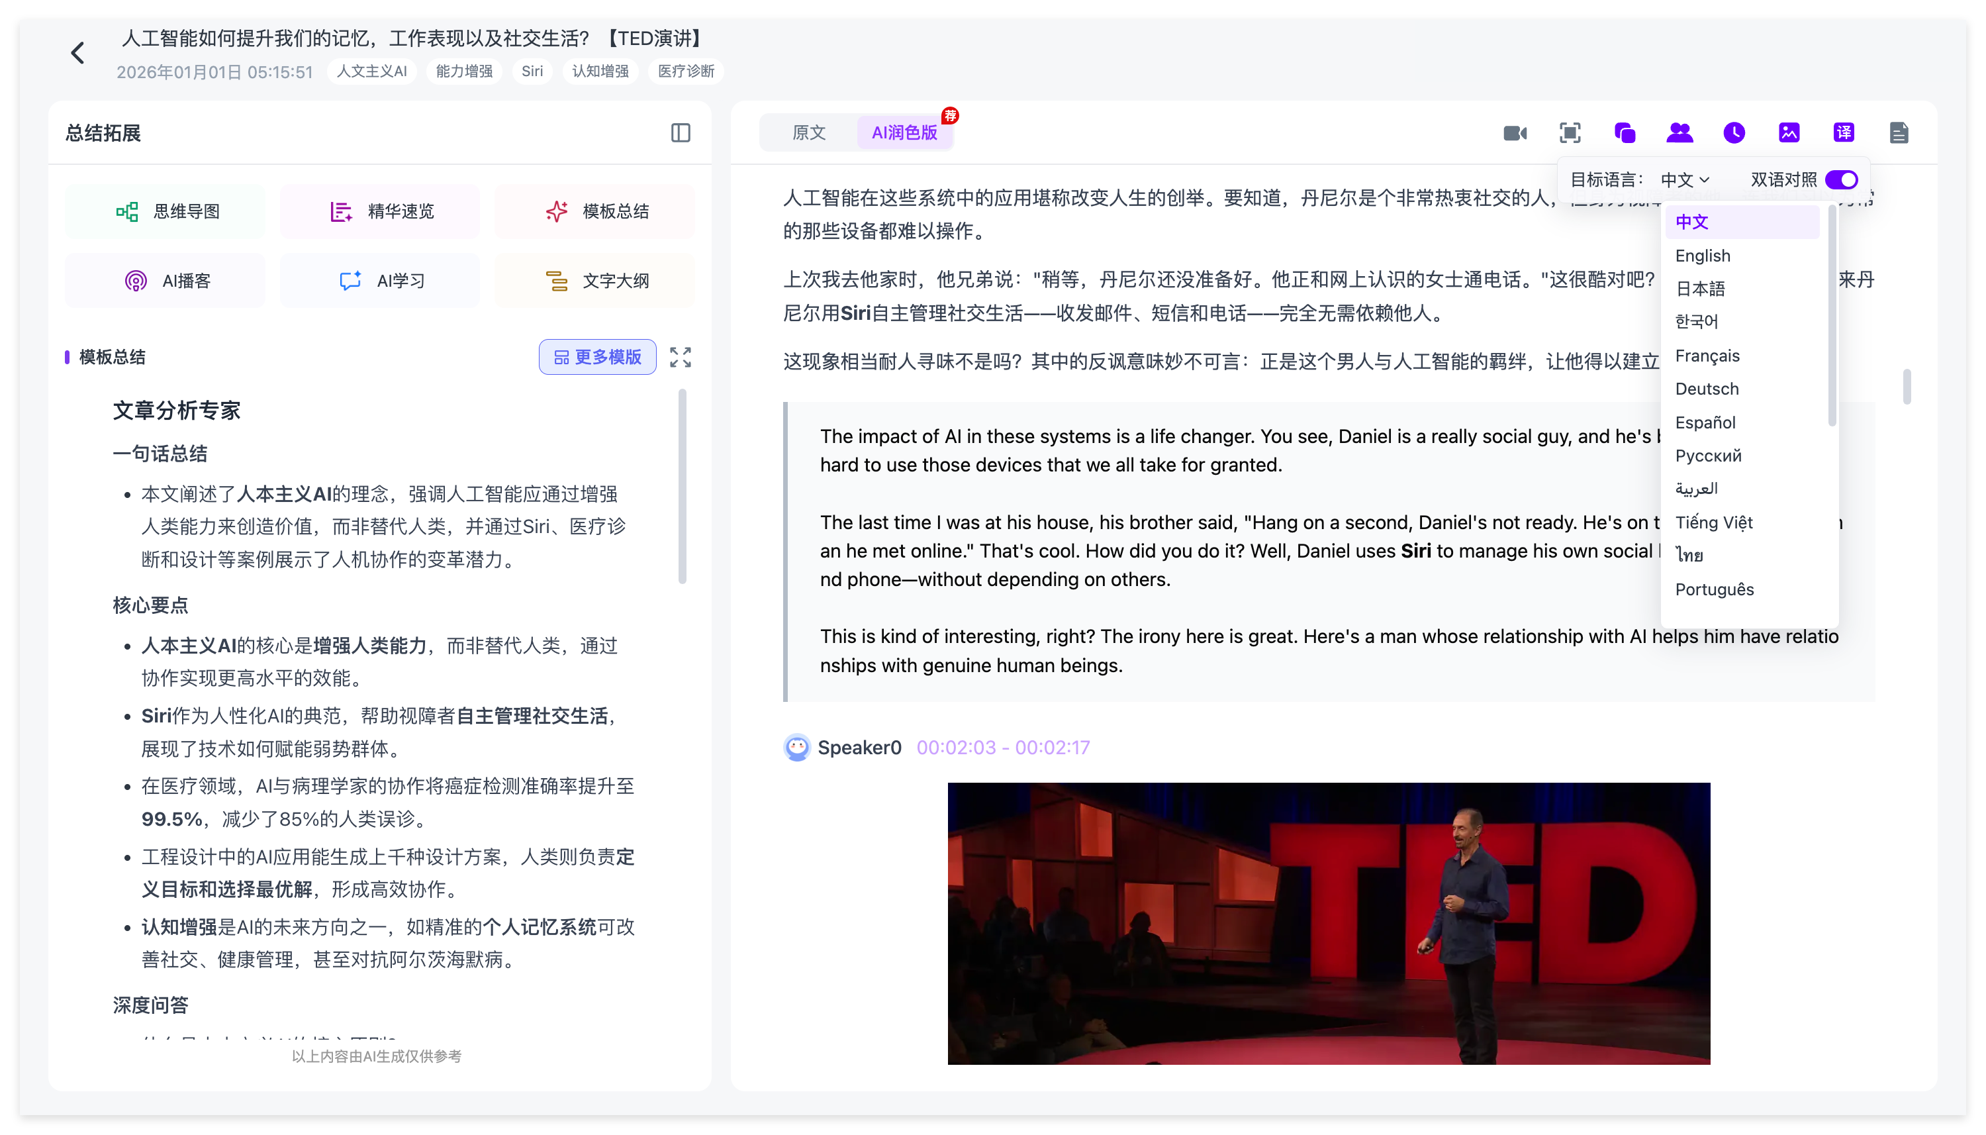Open the document export icon

[x=1899, y=133]
